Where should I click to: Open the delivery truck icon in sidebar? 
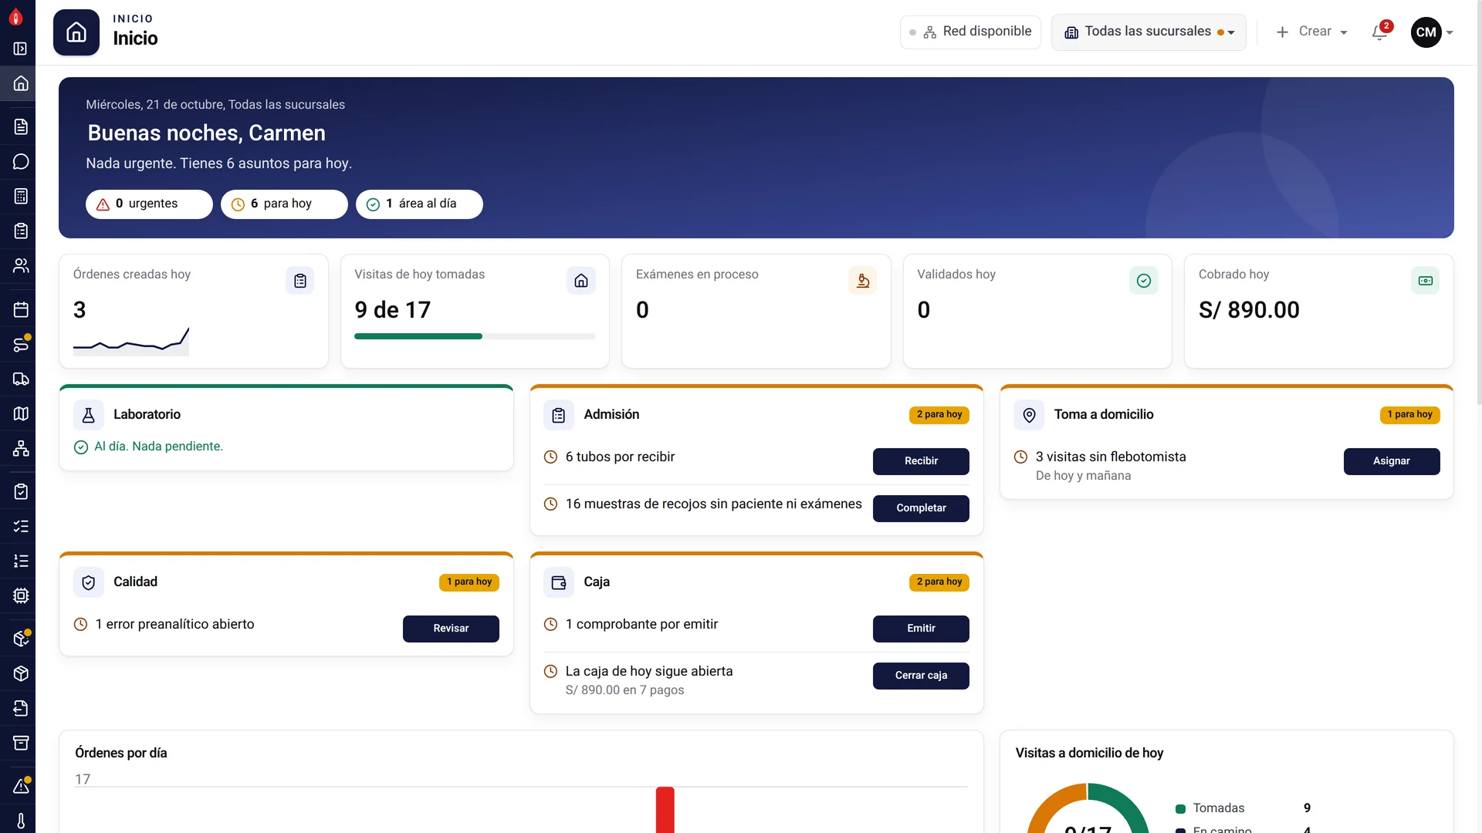(x=21, y=379)
